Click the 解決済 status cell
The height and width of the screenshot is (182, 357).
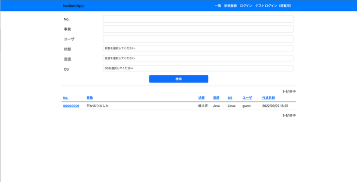coord(203,106)
